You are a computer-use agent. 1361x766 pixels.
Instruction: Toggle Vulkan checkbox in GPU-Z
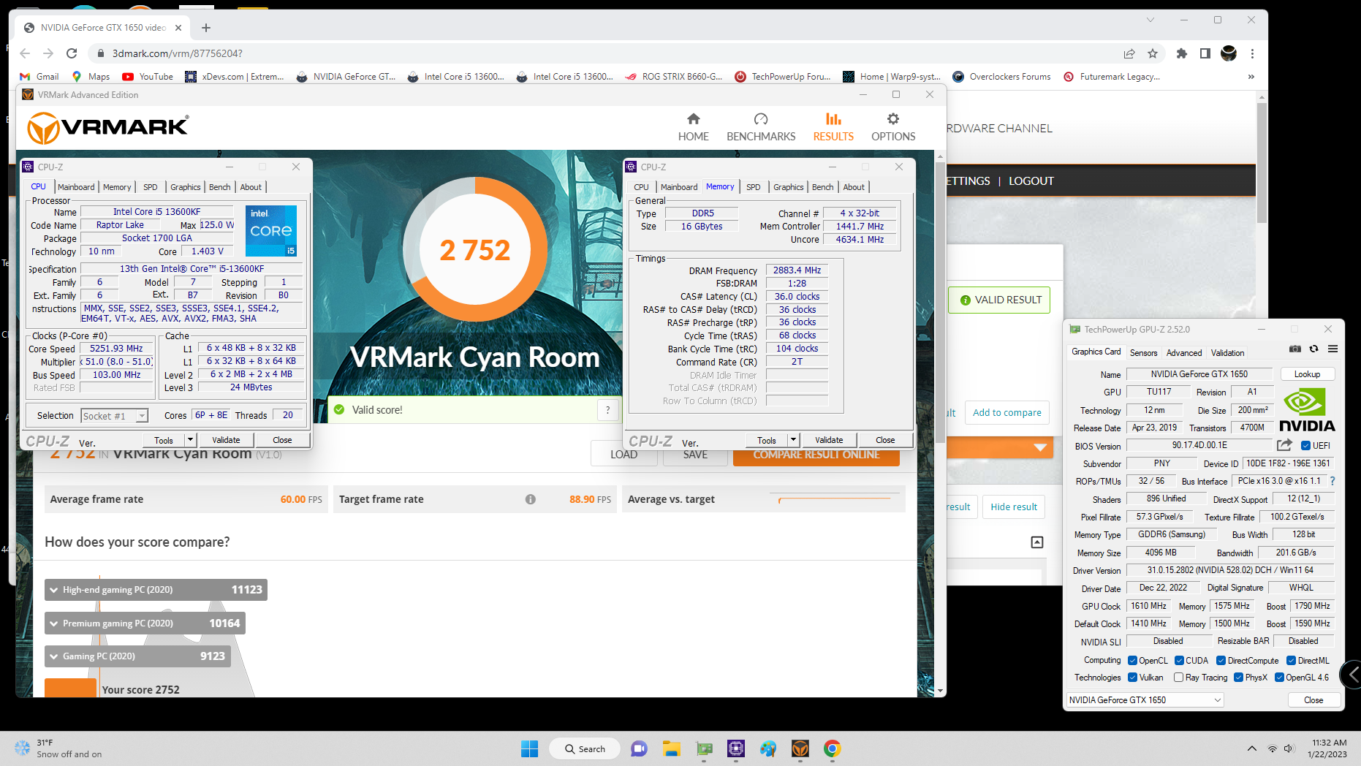1132,678
